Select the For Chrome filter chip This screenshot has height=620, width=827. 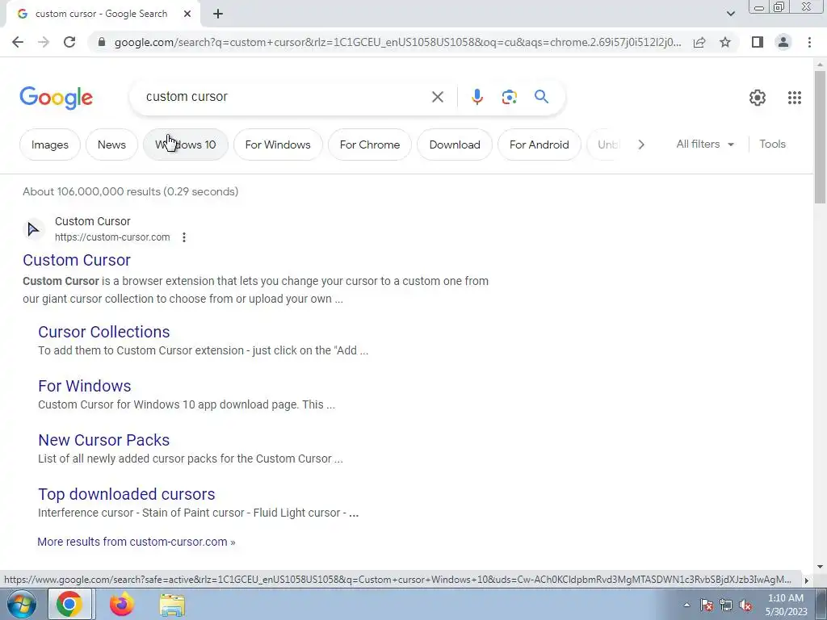tap(370, 145)
